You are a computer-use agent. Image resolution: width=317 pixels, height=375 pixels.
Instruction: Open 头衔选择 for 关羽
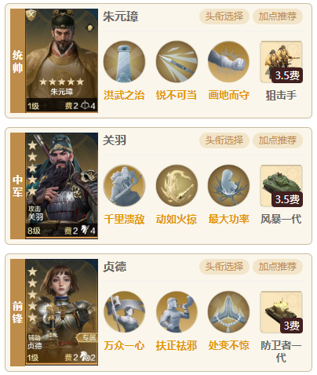point(224,140)
